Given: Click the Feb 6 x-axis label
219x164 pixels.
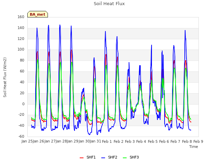Looking at the screenshot, I should 164,141.
